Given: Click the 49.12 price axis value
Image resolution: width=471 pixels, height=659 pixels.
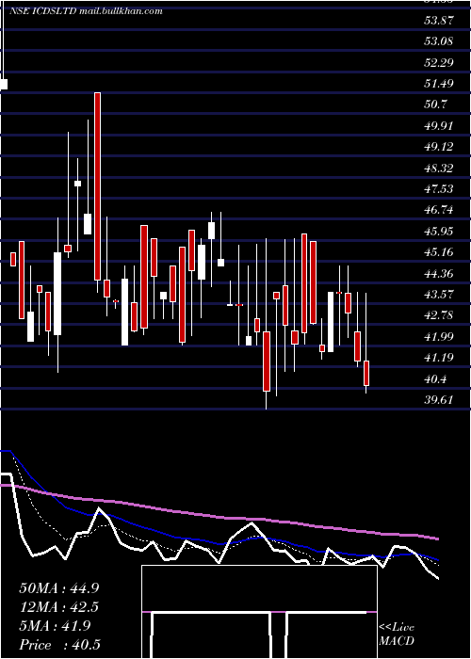Looking at the screenshot, I should point(439,146).
